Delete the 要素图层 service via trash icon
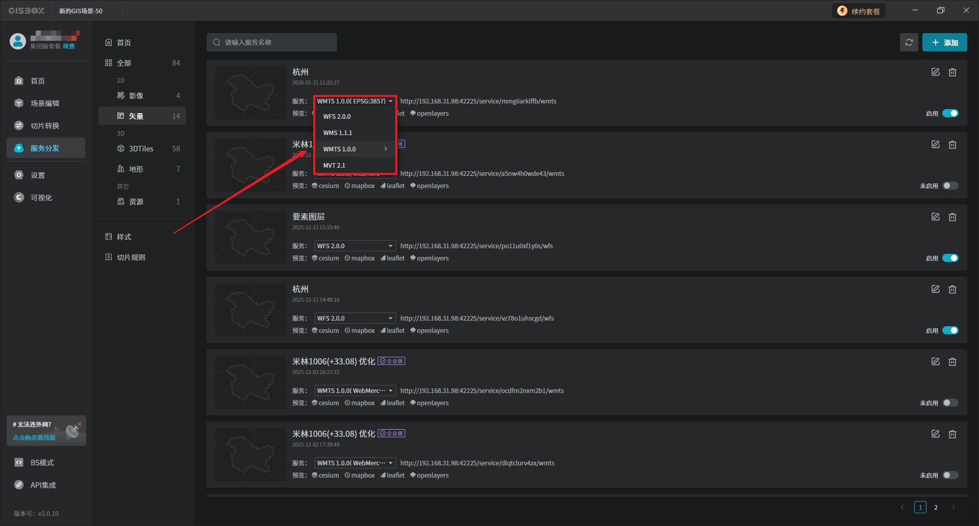The width and height of the screenshot is (979, 526). coord(952,217)
